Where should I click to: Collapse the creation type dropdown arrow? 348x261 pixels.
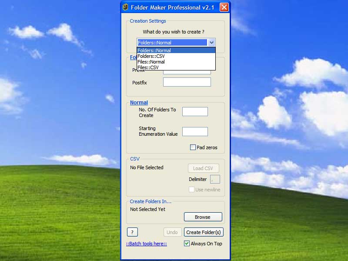click(211, 43)
